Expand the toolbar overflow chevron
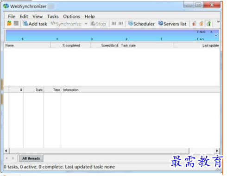Image resolution: width=227 pixels, height=176 pixels. 218,22
